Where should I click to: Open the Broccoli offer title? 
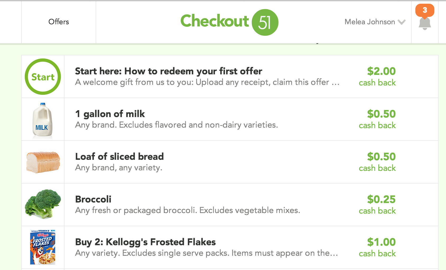click(x=93, y=199)
